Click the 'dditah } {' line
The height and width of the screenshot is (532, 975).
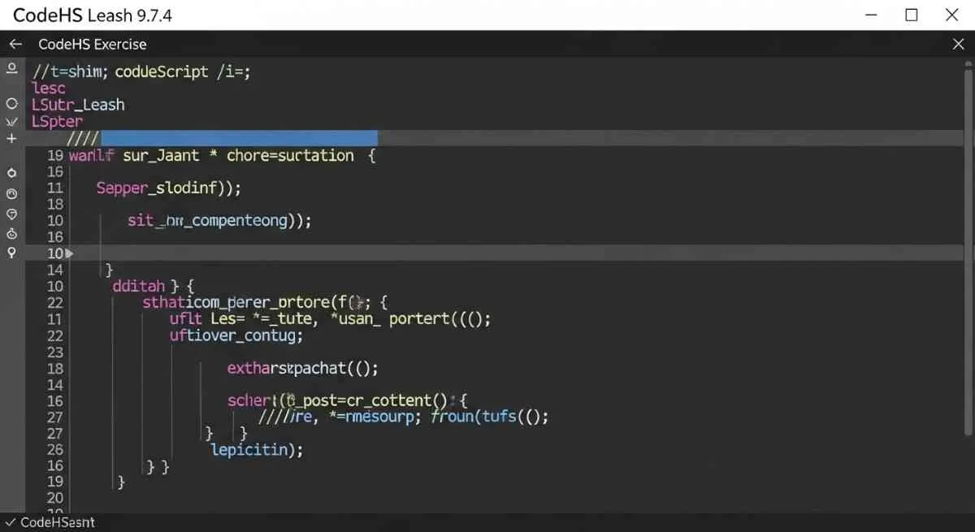click(x=154, y=286)
